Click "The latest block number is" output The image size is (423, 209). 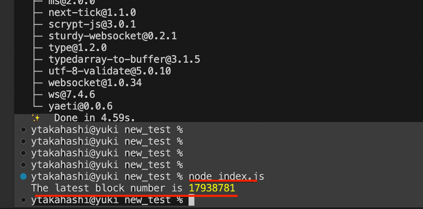(x=107, y=188)
